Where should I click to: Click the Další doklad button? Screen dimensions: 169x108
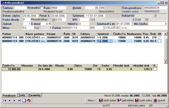click(126, 101)
